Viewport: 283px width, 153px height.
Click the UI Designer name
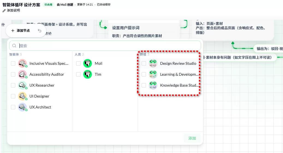[x=39, y=96]
